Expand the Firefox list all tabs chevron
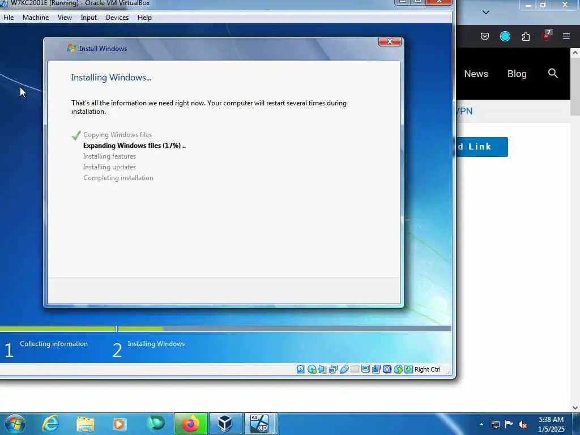The width and height of the screenshot is (580, 435). (x=486, y=12)
